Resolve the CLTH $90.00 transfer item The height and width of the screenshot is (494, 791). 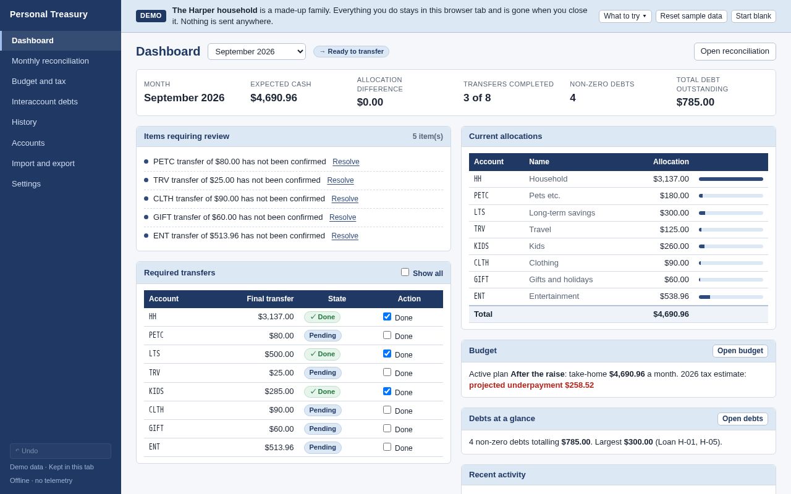pos(345,199)
